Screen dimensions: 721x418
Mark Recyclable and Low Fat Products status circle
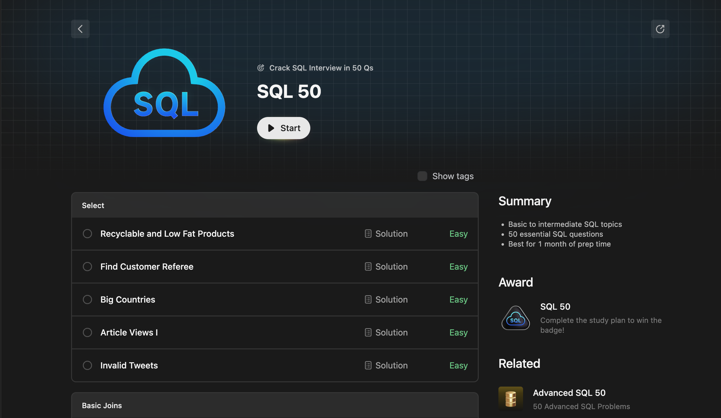87,234
